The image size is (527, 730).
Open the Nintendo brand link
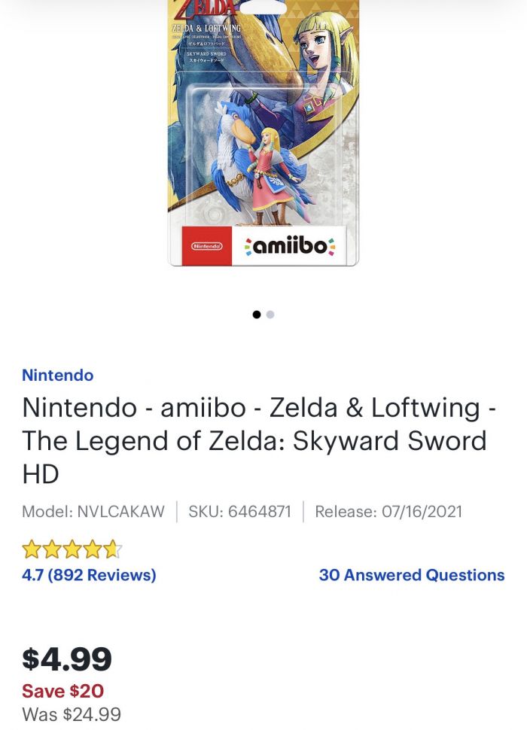click(58, 376)
